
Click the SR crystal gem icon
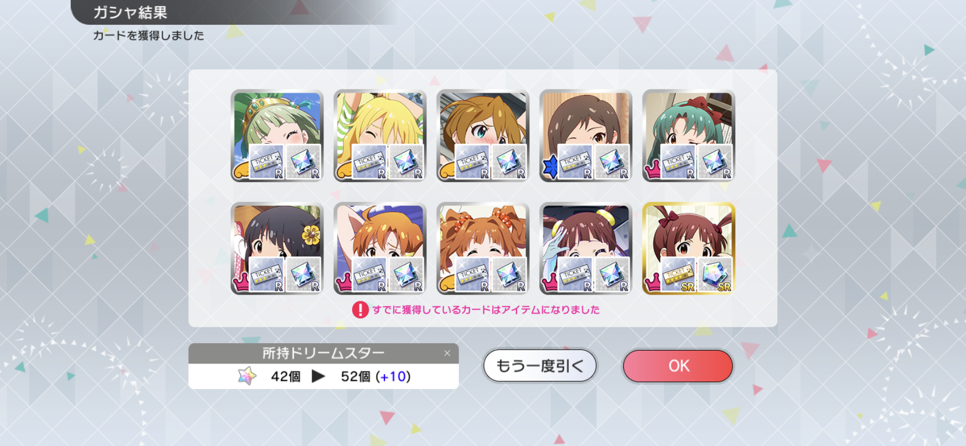pos(715,275)
